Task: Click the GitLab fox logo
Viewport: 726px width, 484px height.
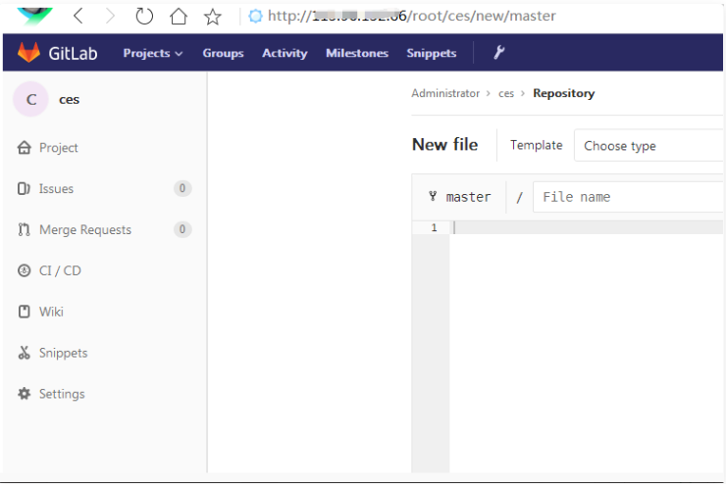Action: tap(29, 53)
